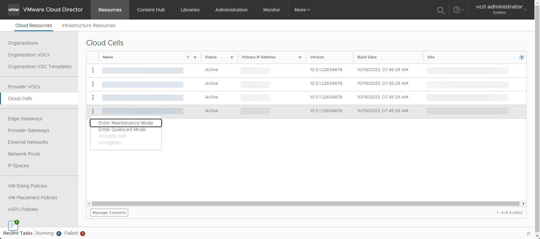Open VM Sizing Policies in sidebar
Screen dimensions: 540x239
(27, 186)
